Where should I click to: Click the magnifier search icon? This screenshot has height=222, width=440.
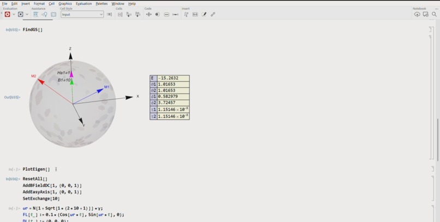pos(434,14)
